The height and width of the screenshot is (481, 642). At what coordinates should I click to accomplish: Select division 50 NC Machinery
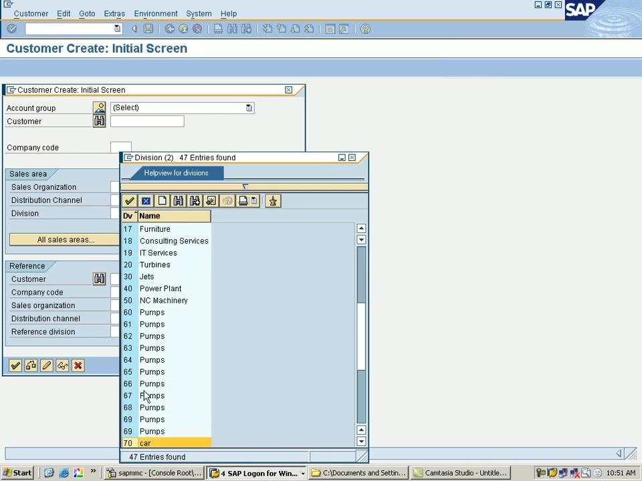click(x=167, y=300)
